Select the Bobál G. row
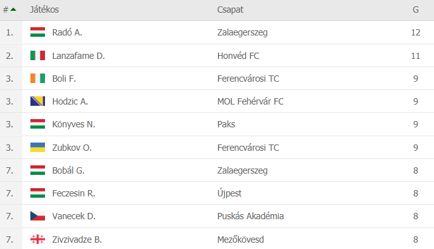Screen dimensions: 434x249 (217, 170)
